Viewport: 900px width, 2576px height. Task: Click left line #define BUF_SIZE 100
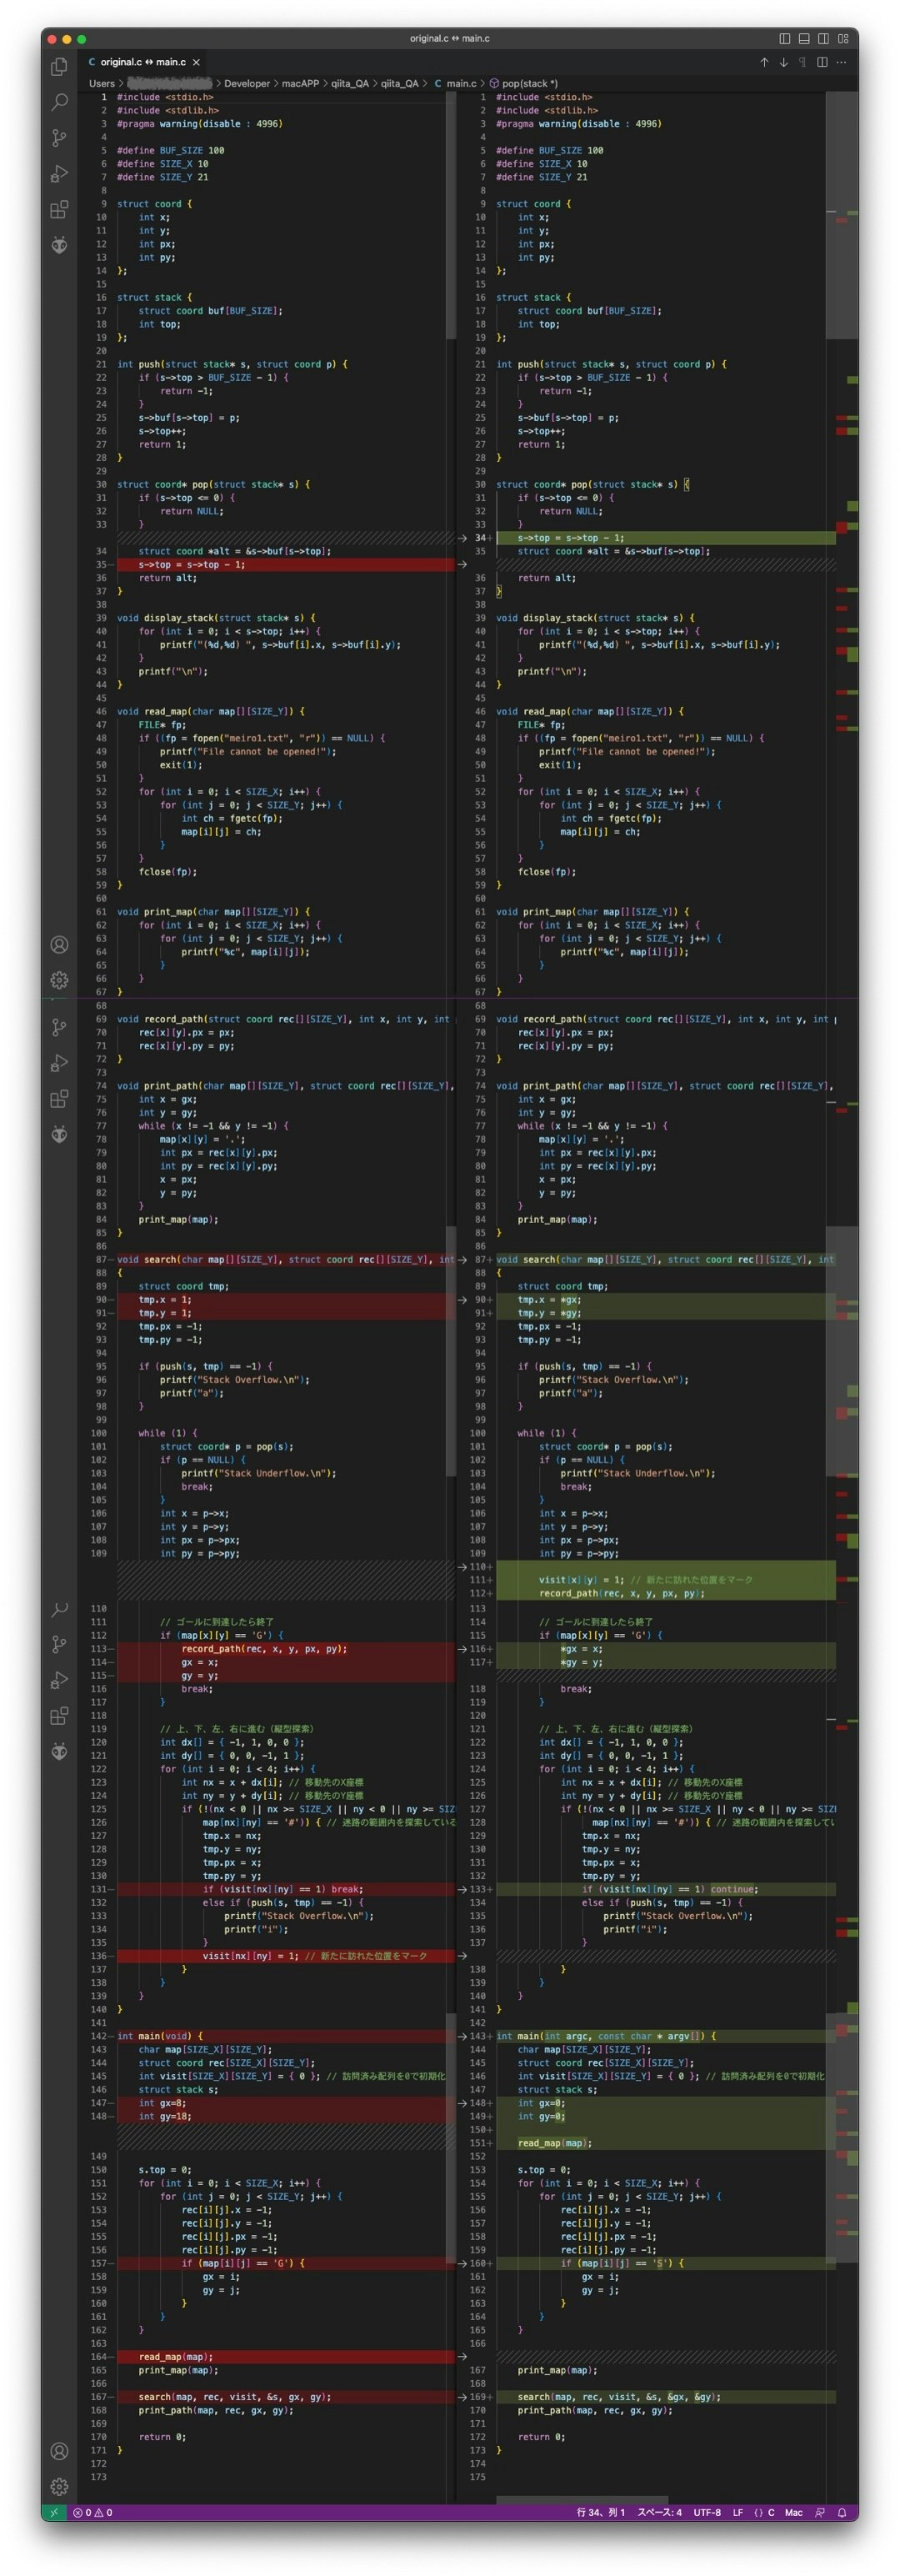pyautogui.click(x=170, y=150)
